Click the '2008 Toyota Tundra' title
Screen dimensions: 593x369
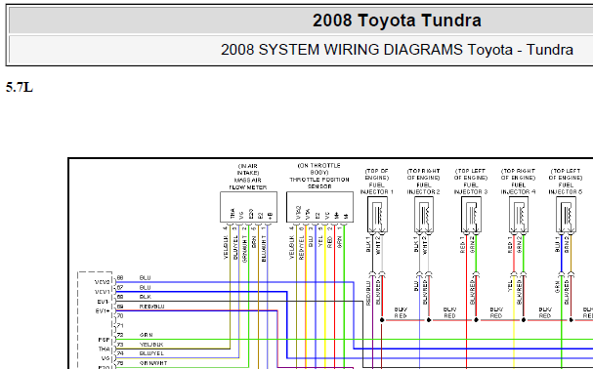coord(397,20)
